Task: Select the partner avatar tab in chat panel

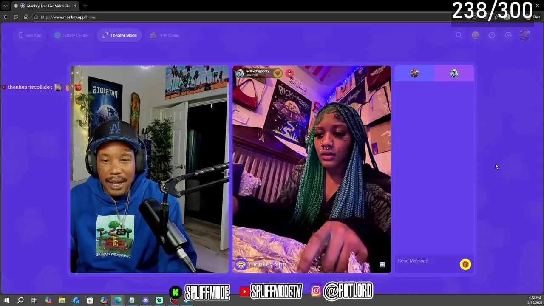Action: [x=454, y=74]
